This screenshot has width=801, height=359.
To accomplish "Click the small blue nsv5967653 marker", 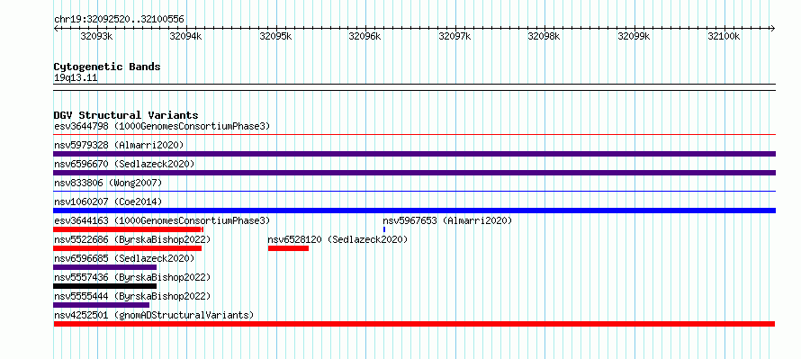I will coord(384,229).
